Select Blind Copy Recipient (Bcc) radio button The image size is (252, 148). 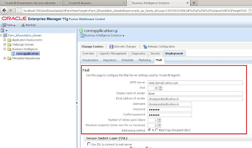pyautogui.click(x=157, y=130)
